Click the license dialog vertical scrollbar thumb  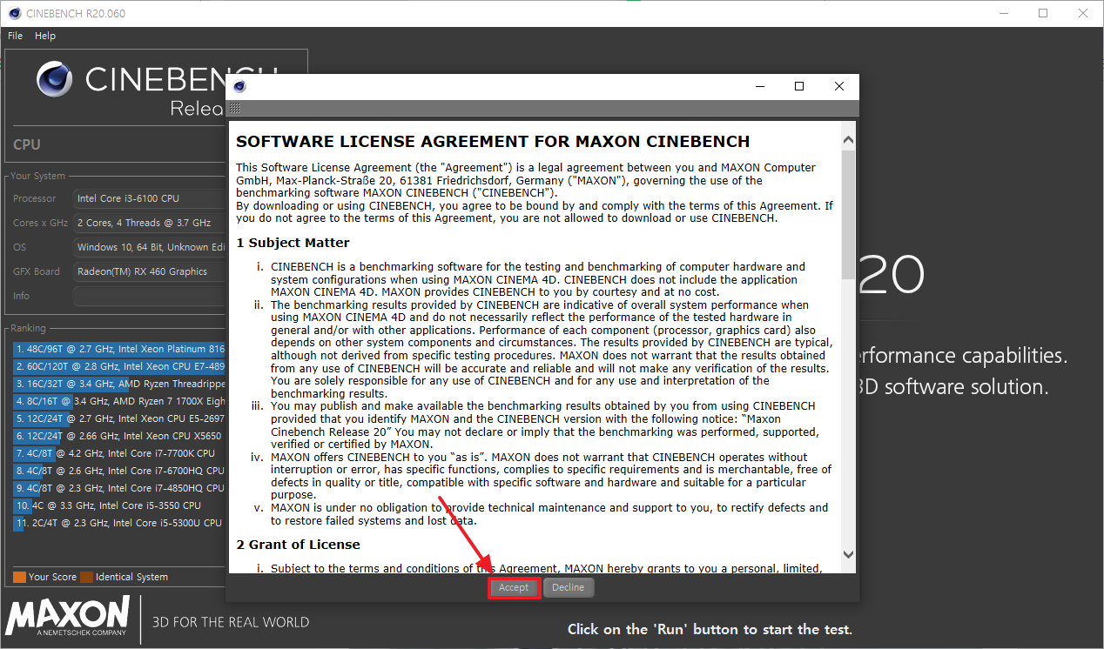(849, 215)
